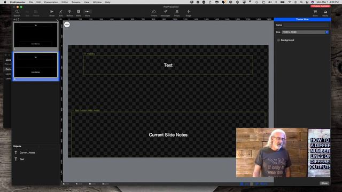Open the Presentation menu
The image size is (342, 192).
tap(51, 2)
